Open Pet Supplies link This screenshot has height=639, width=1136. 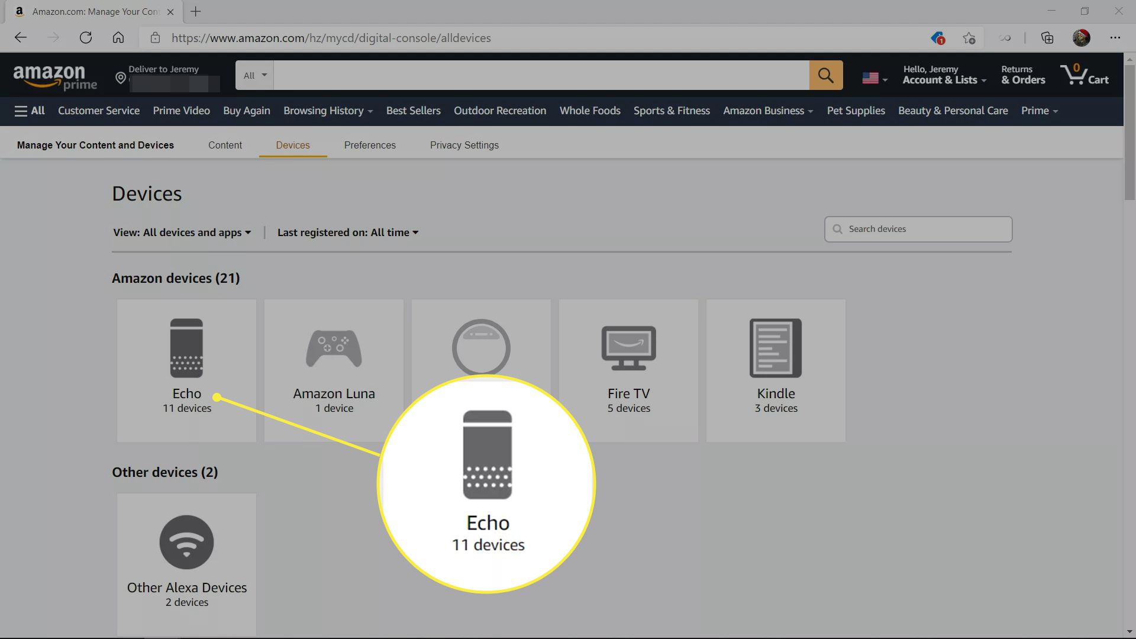tap(856, 111)
